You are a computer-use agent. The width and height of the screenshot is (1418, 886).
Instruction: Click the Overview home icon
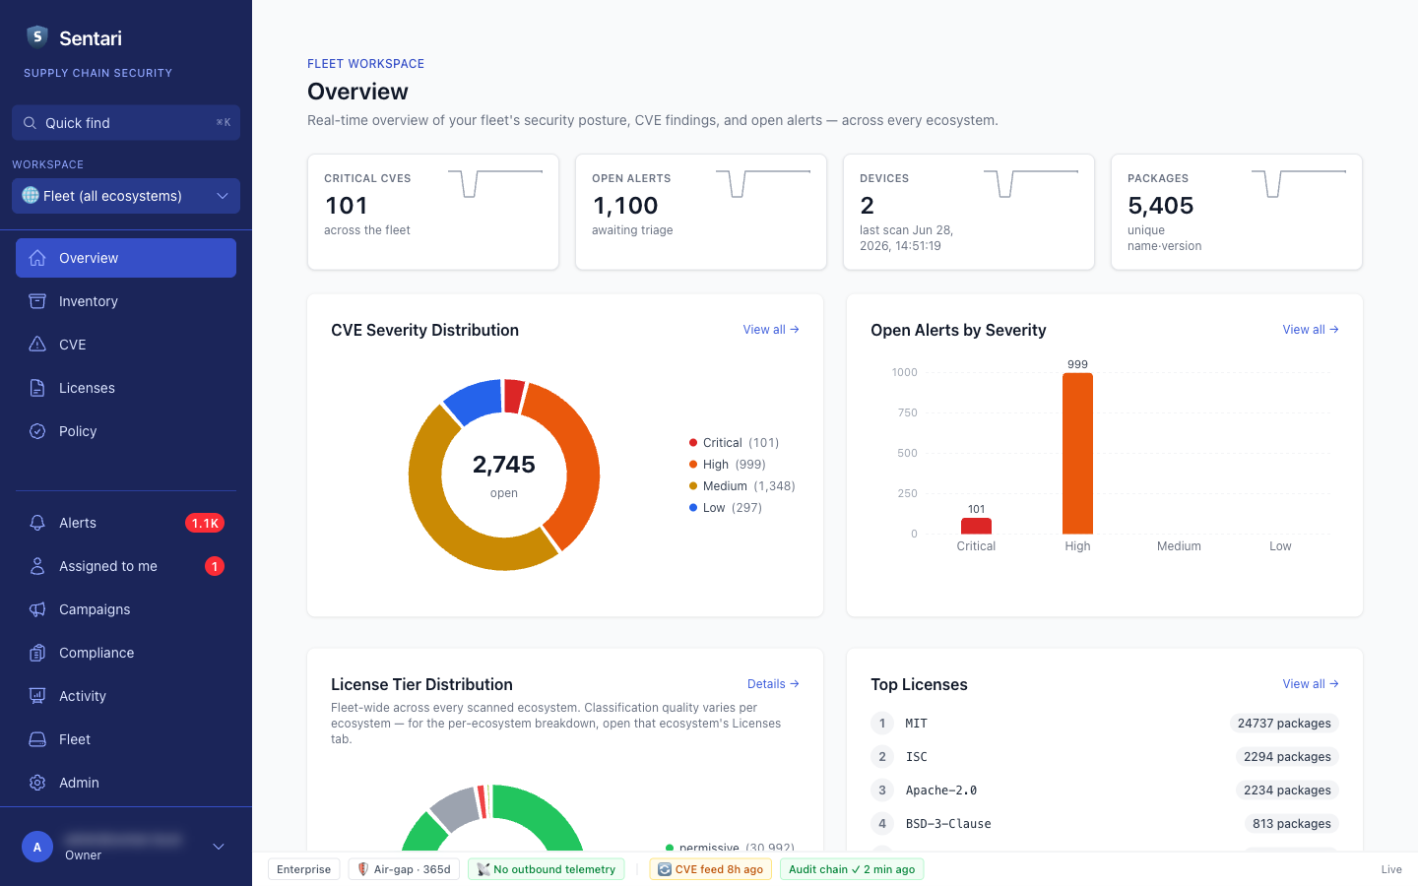pos(37,258)
